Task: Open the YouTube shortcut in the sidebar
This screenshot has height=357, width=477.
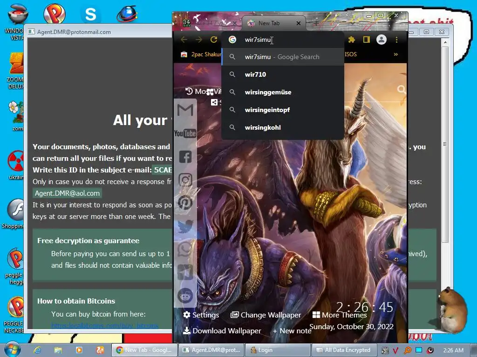Action: pyautogui.click(x=185, y=133)
